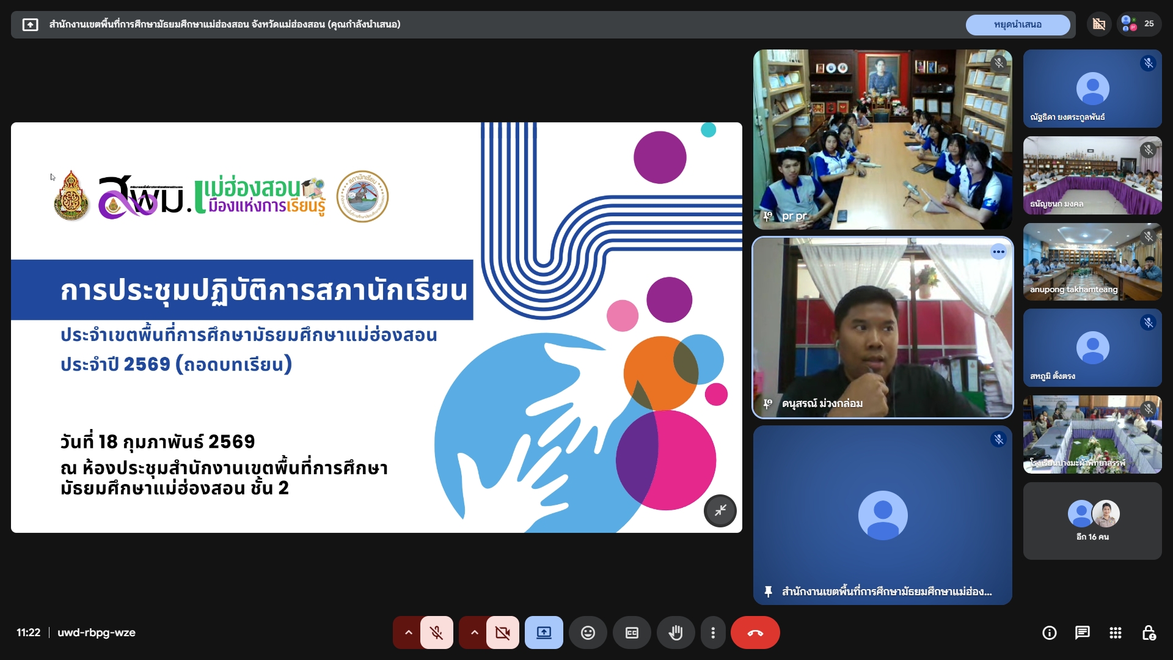Open meeting details info
The width and height of the screenshot is (1173, 660).
tap(1049, 632)
